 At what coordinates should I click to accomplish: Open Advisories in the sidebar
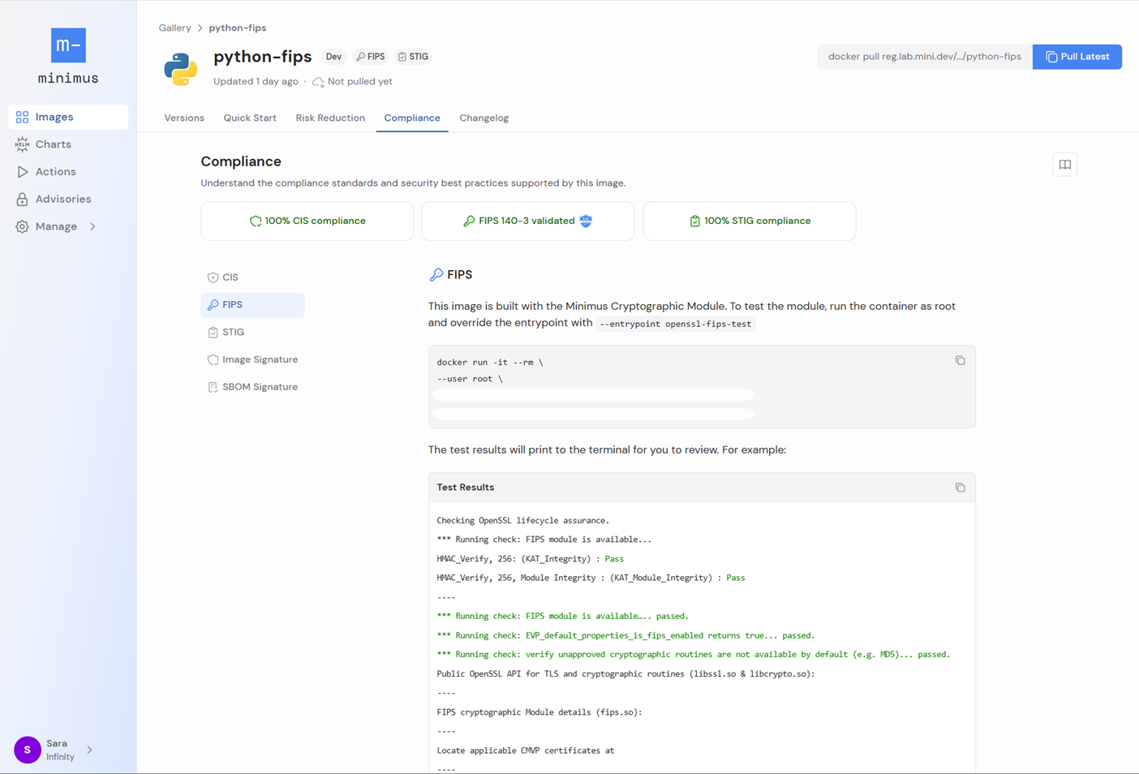(68, 199)
